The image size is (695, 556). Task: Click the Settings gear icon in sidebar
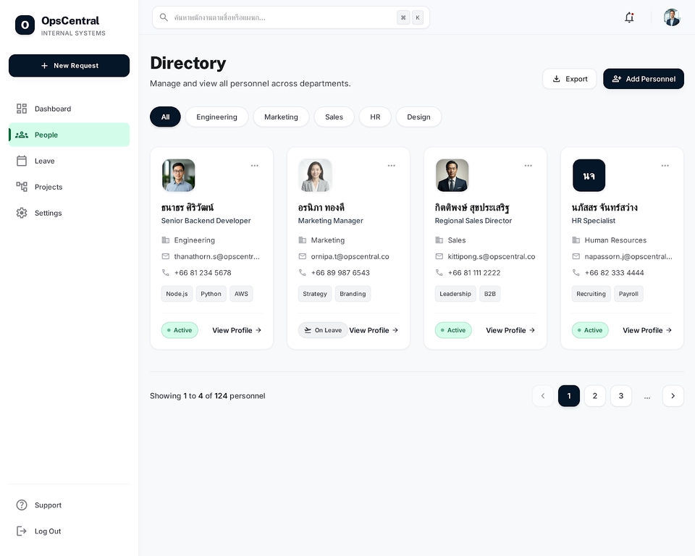(21, 213)
